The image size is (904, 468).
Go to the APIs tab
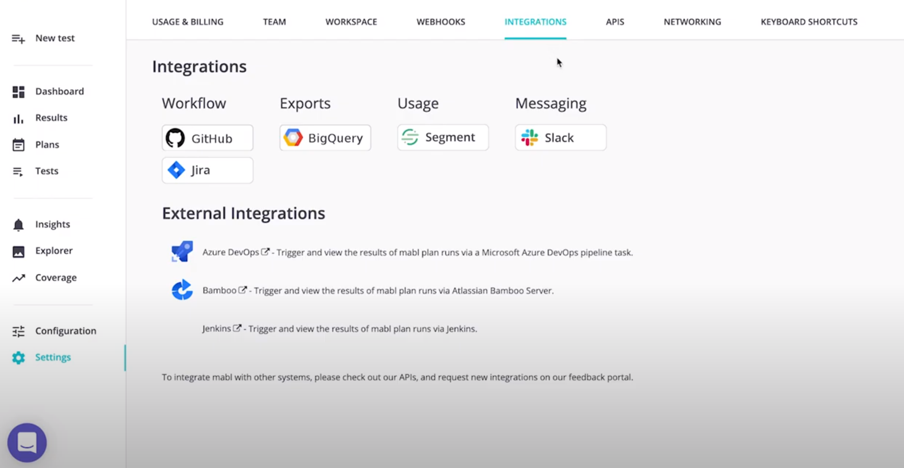(x=615, y=21)
